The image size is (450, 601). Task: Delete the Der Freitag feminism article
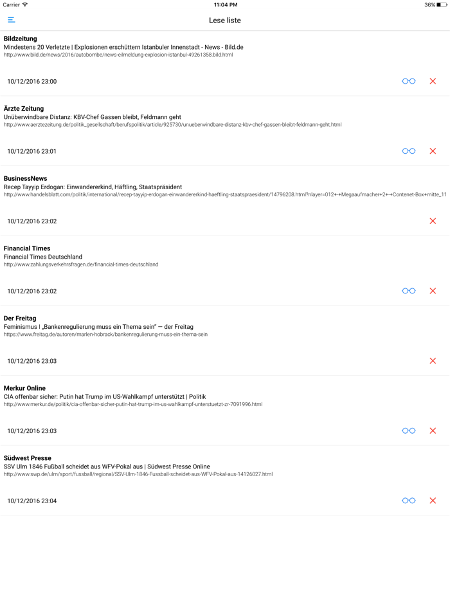(x=433, y=361)
